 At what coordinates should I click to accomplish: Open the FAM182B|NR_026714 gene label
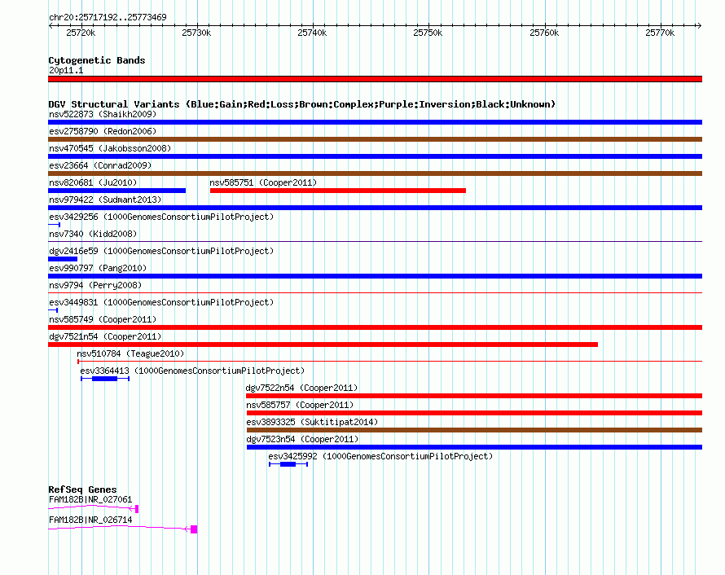point(90,520)
